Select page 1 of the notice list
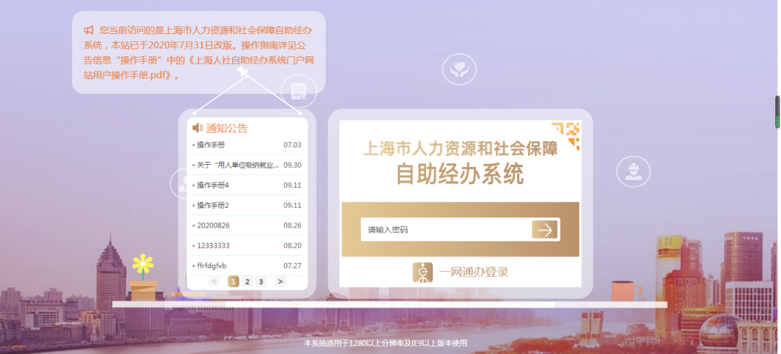Screen dimensions: 781x354 pyautogui.click(x=233, y=282)
